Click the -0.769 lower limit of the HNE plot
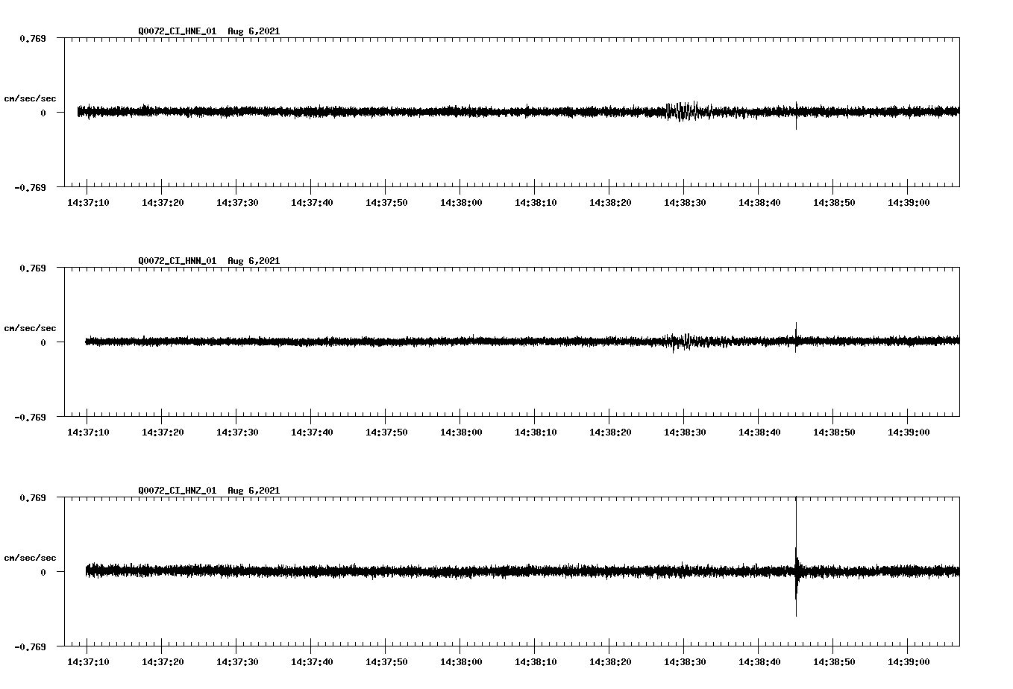This screenshot has height=689, width=1013. [x=31, y=188]
